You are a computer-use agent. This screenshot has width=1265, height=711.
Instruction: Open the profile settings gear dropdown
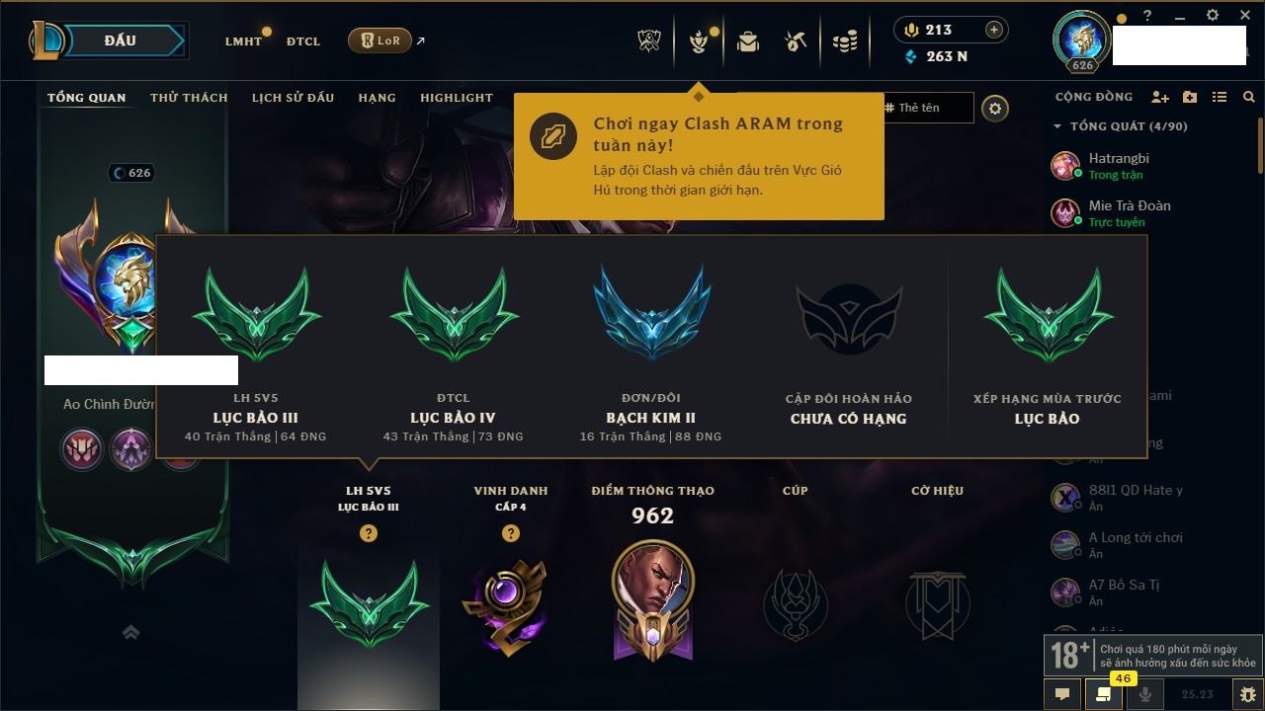[995, 109]
